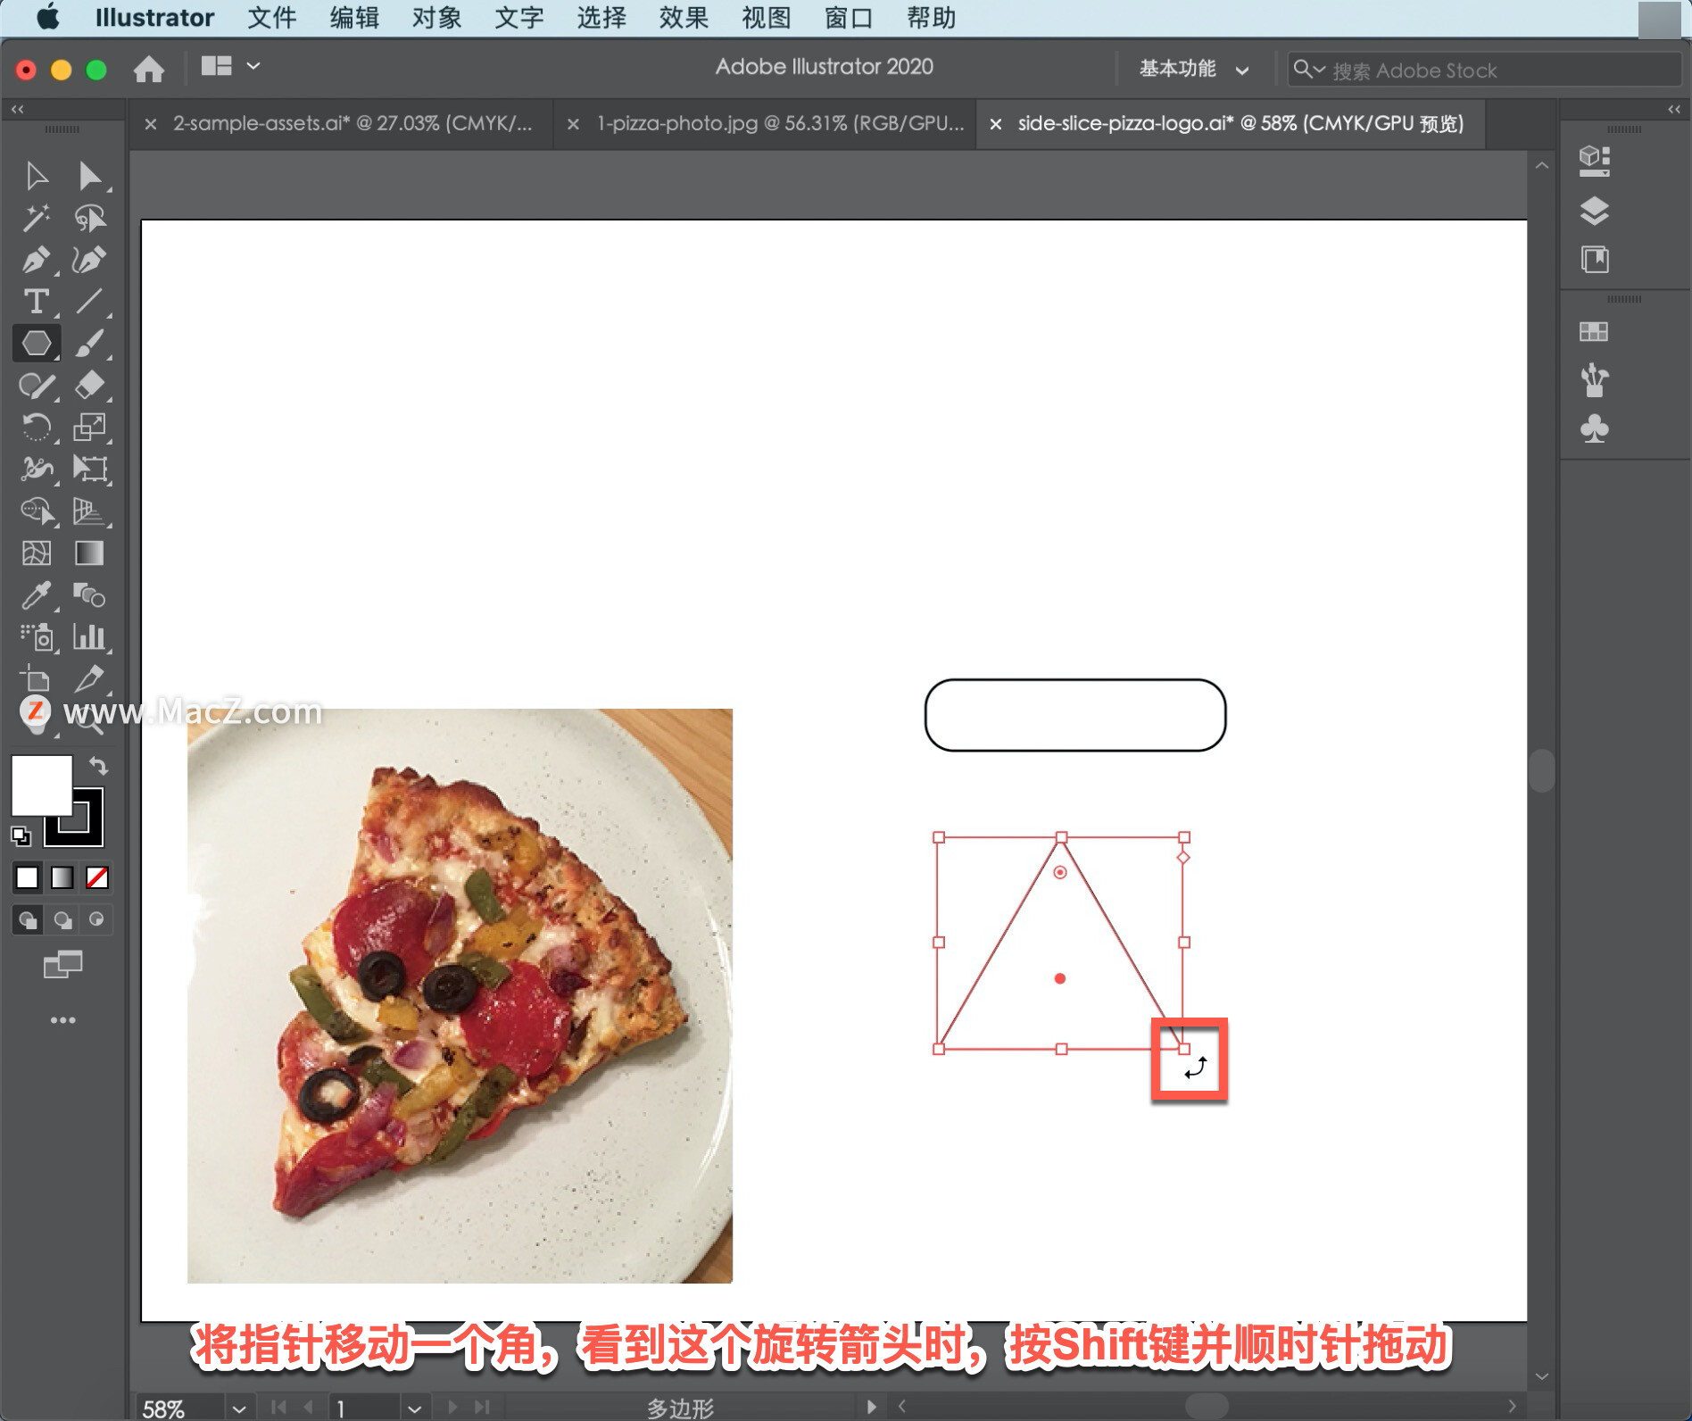
Task: Select the Column Graph tool
Action: tap(89, 636)
